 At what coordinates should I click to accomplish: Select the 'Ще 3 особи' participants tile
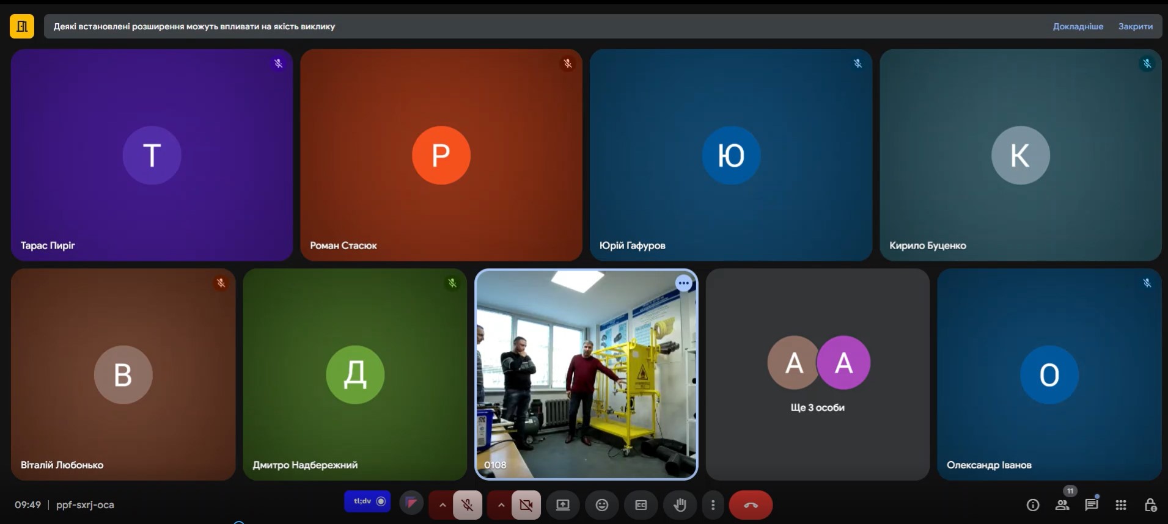pyautogui.click(x=817, y=374)
